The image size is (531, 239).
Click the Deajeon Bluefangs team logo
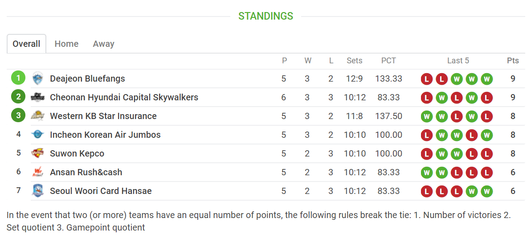38,79
